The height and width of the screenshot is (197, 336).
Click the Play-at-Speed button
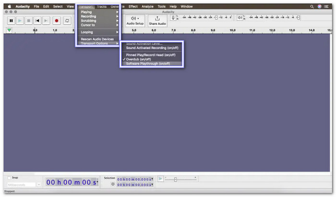[160, 179]
